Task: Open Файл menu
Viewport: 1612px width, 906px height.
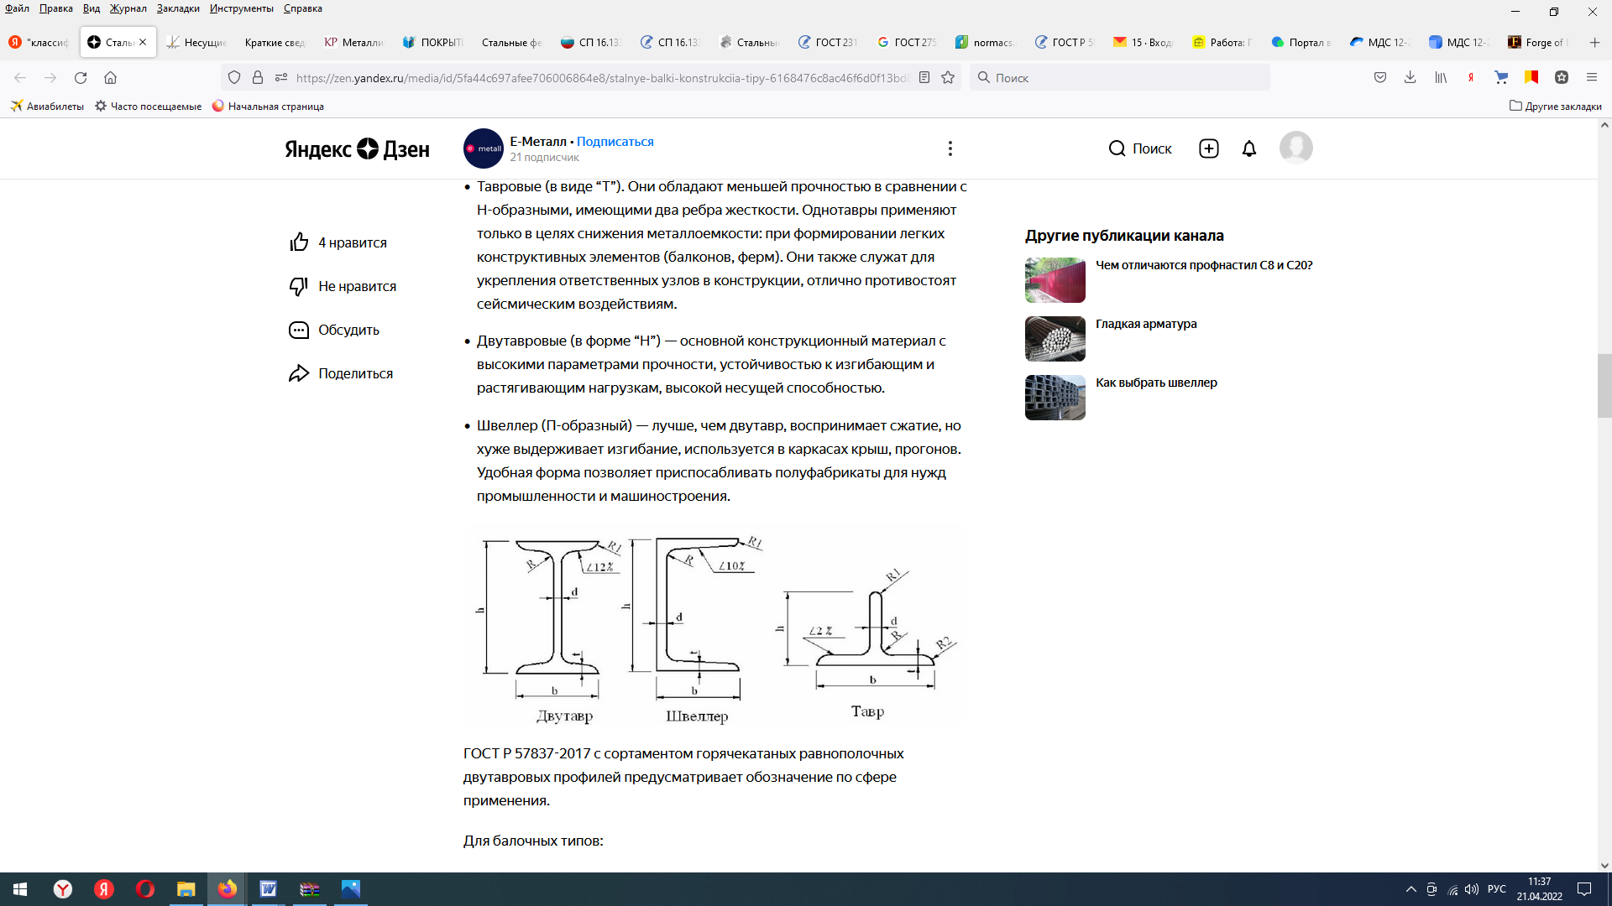Action: [17, 8]
